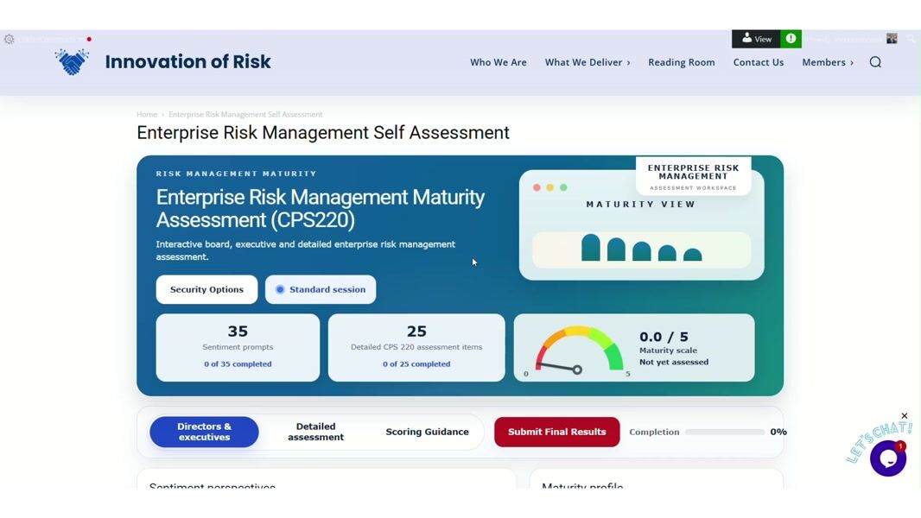Click the Enterprise Risk Management Self Assessment breadcrumb
This screenshot has height=518, width=921.
point(245,115)
